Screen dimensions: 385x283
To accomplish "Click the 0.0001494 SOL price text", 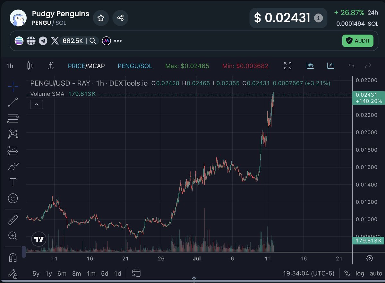I will [x=357, y=24].
